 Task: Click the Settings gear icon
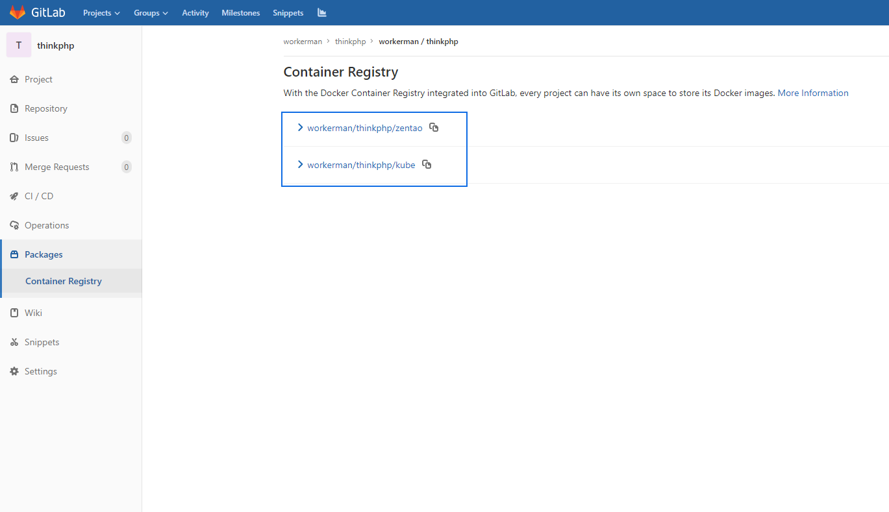(x=14, y=371)
